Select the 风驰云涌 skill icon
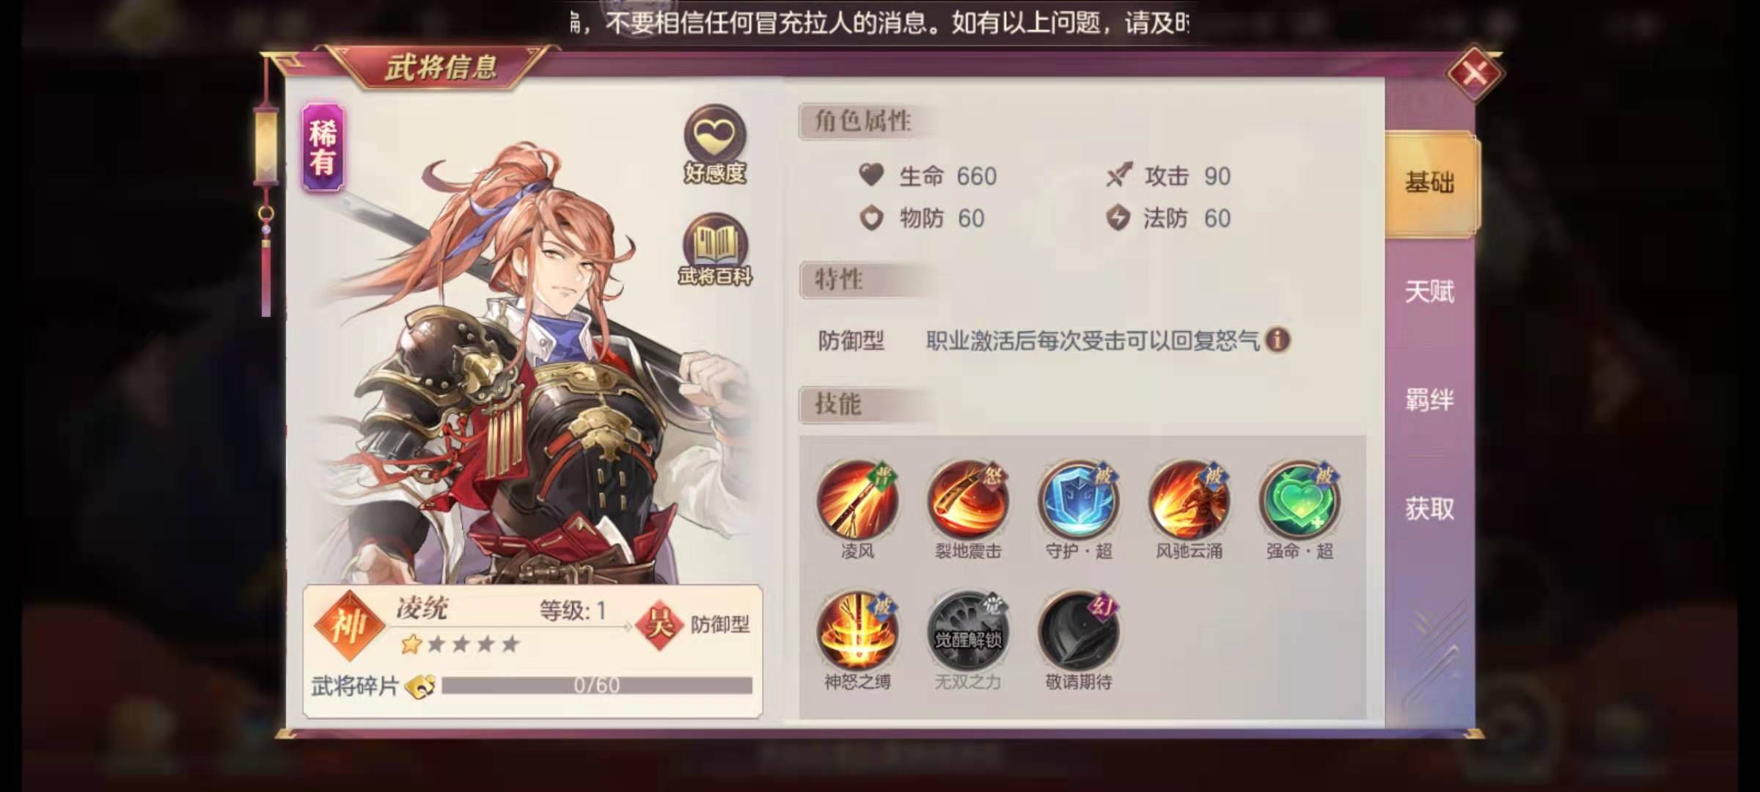The height and width of the screenshot is (792, 1760). point(1189,501)
